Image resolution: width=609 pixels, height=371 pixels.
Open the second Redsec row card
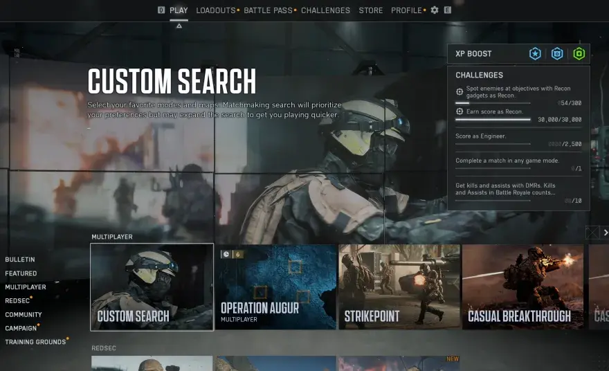point(276,363)
